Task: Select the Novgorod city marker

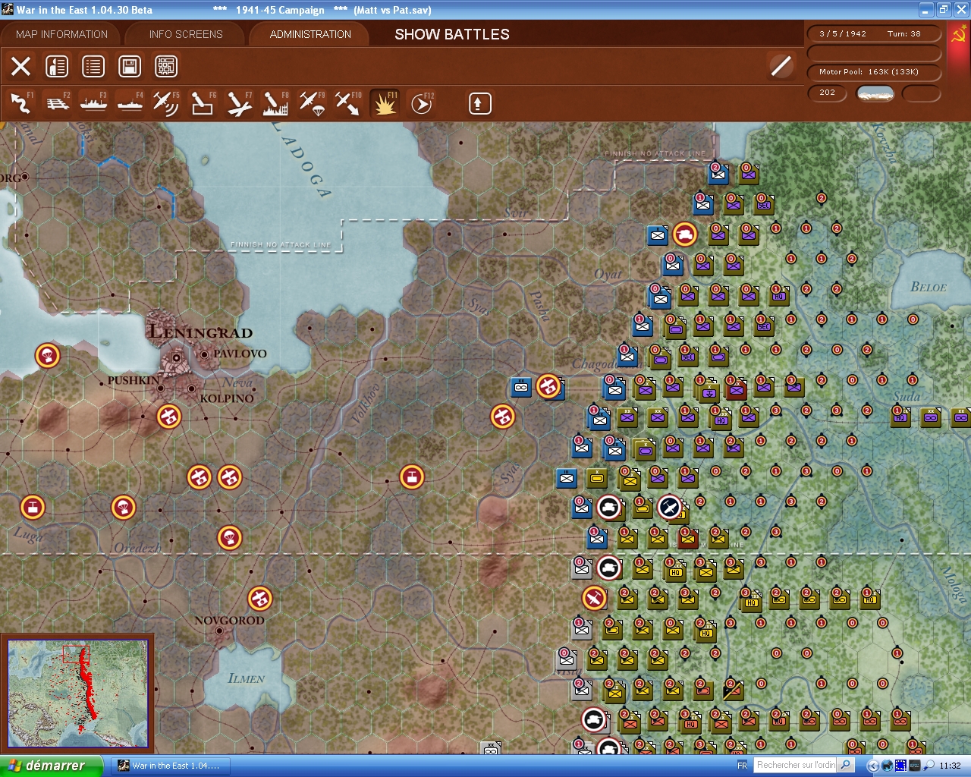Action: tap(220, 631)
